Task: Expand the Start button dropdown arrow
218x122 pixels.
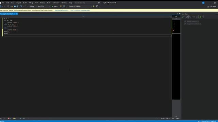Action: pos(58,6)
